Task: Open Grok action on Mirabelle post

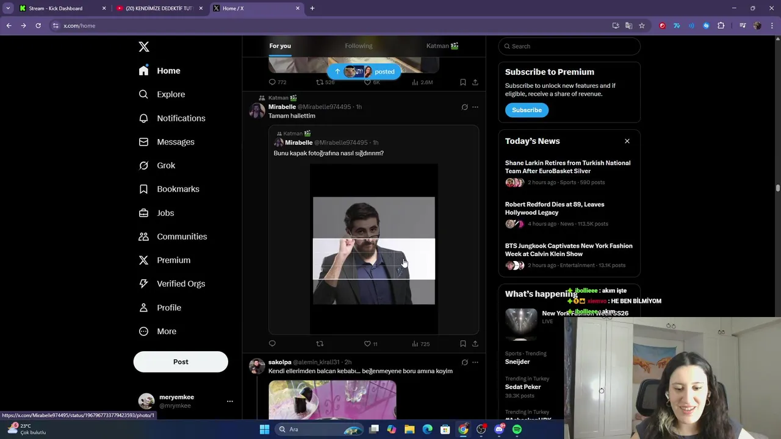Action: [x=464, y=107]
